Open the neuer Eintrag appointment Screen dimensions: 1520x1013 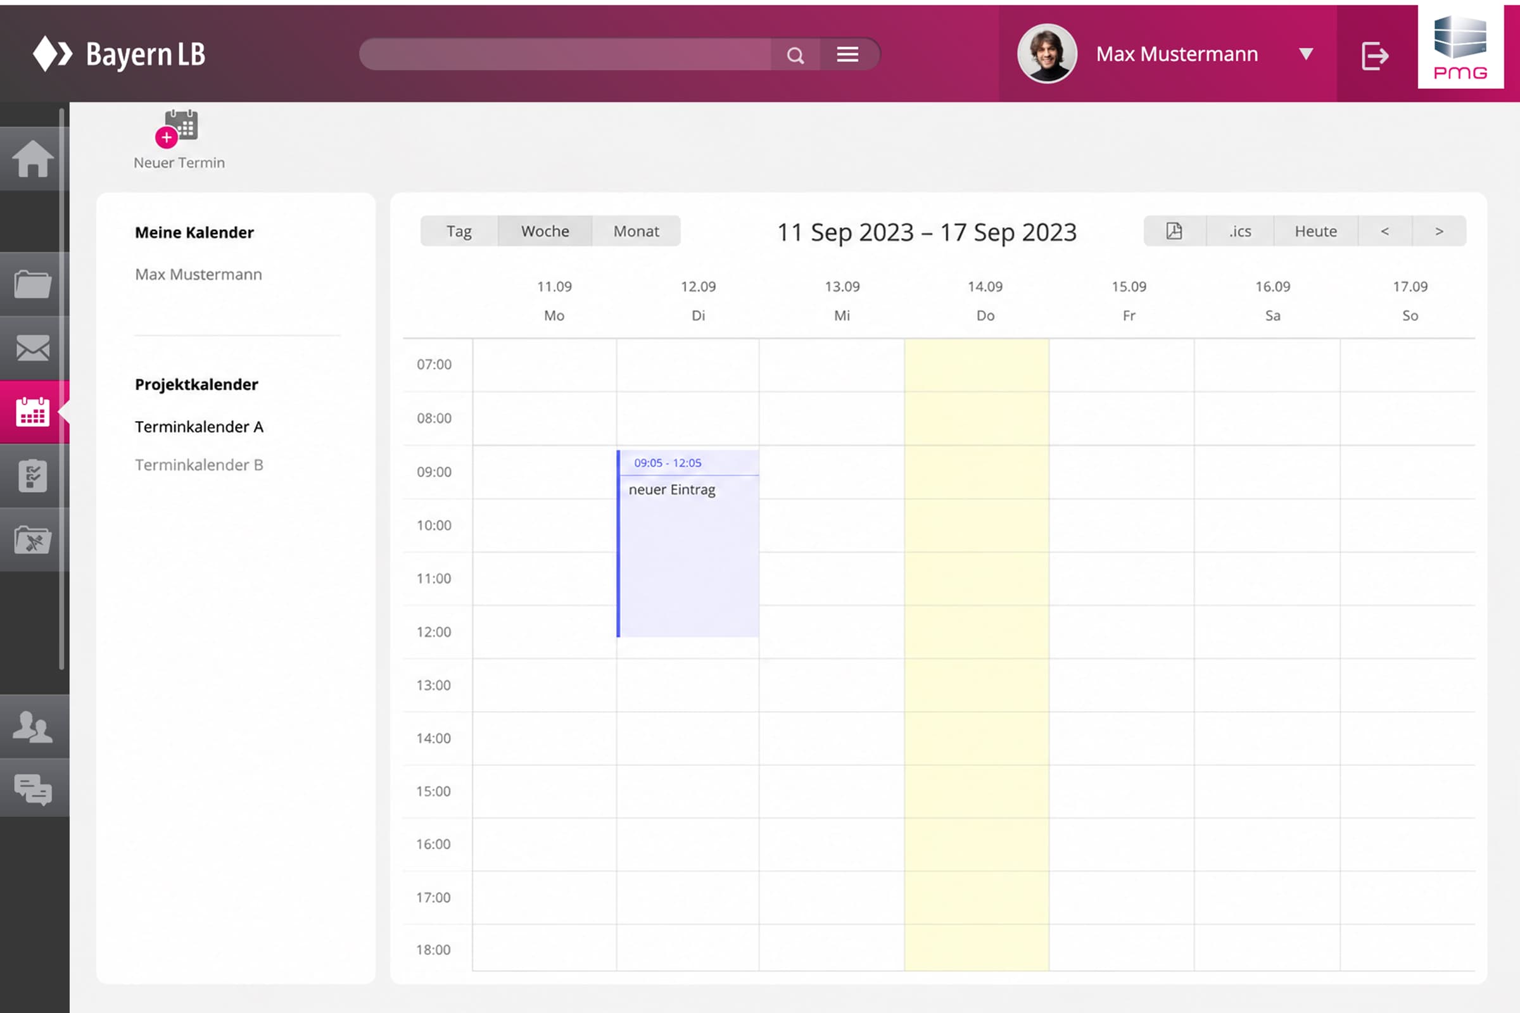(x=688, y=543)
